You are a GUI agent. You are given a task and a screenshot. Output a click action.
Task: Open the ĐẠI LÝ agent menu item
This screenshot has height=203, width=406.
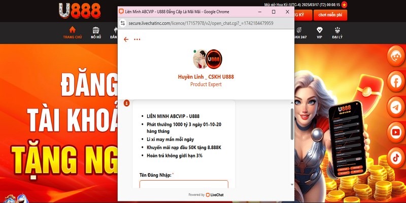tap(337, 33)
